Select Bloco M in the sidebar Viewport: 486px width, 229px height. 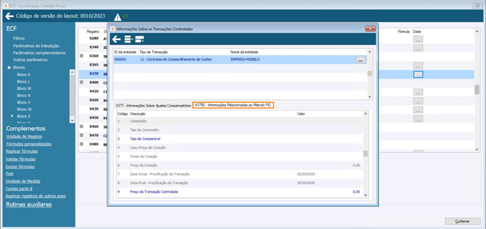[24, 88]
